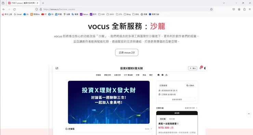
Task: Open the bookmark between OL and YT
Action: [x=35, y=14]
